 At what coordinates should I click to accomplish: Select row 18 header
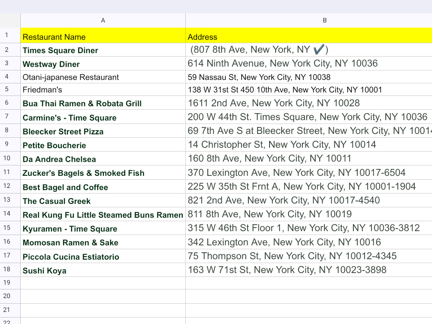10,270
